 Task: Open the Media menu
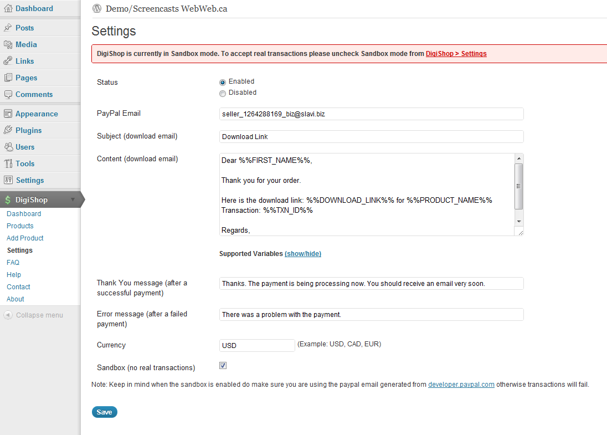[27, 44]
